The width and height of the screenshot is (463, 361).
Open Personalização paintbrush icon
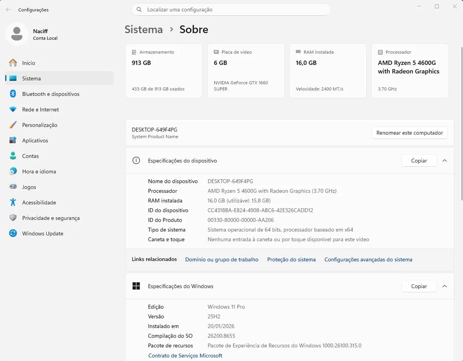pos(13,125)
